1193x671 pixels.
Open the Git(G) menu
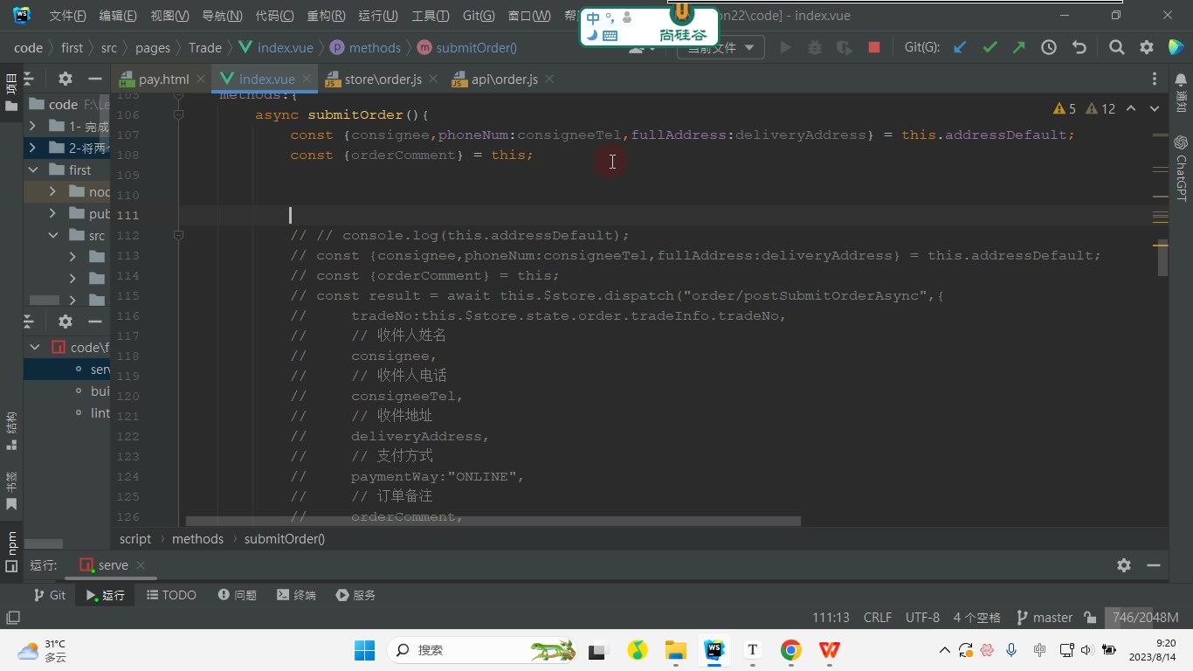point(479,16)
